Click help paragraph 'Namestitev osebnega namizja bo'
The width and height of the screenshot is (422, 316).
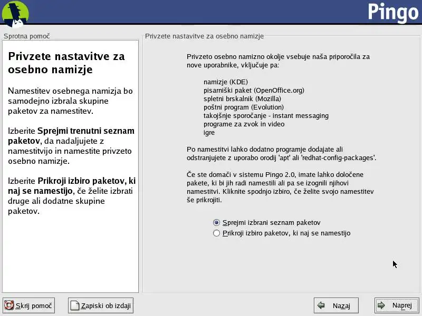point(70,101)
